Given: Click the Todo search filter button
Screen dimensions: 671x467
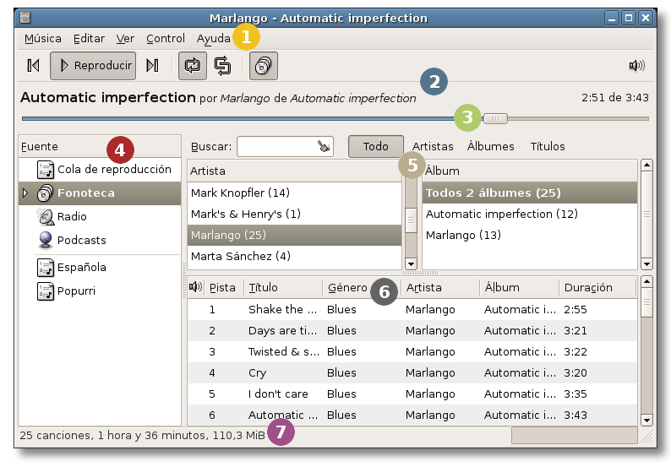Looking at the screenshot, I should [x=375, y=146].
